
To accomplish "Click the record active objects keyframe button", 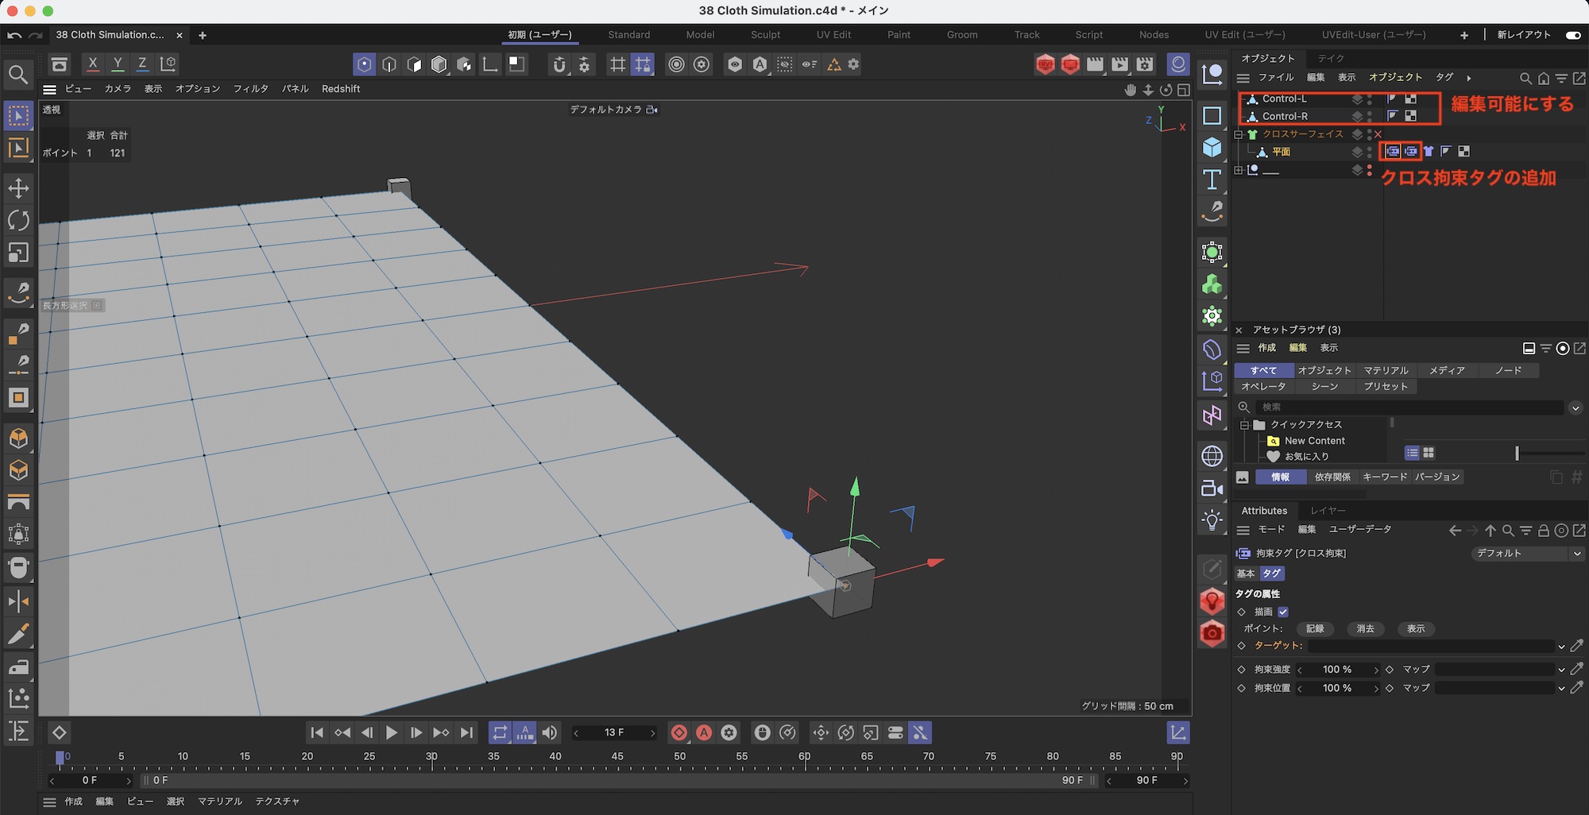I will pyautogui.click(x=679, y=732).
